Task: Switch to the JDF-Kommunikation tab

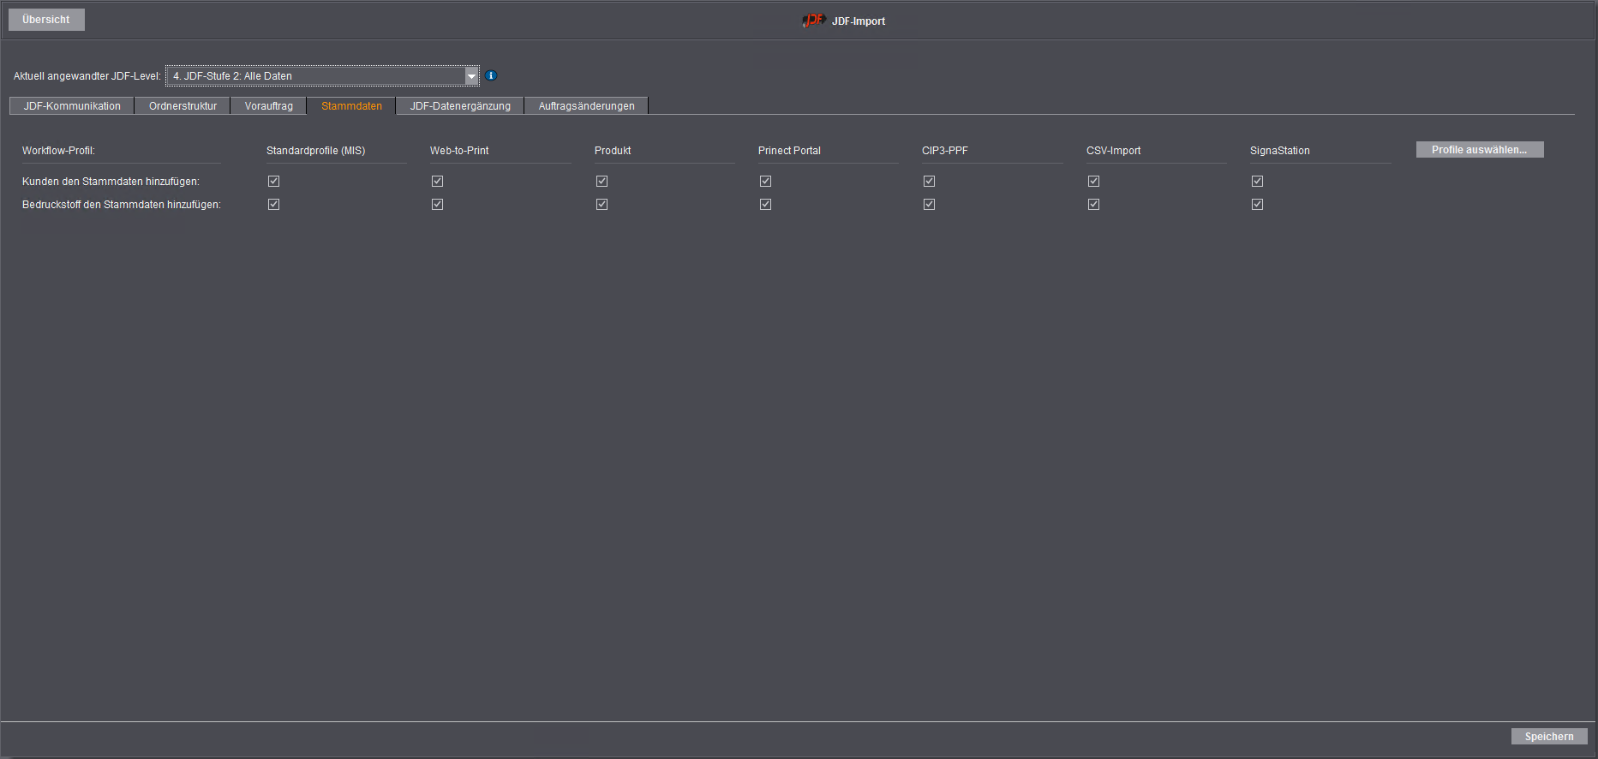Action: point(72,106)
